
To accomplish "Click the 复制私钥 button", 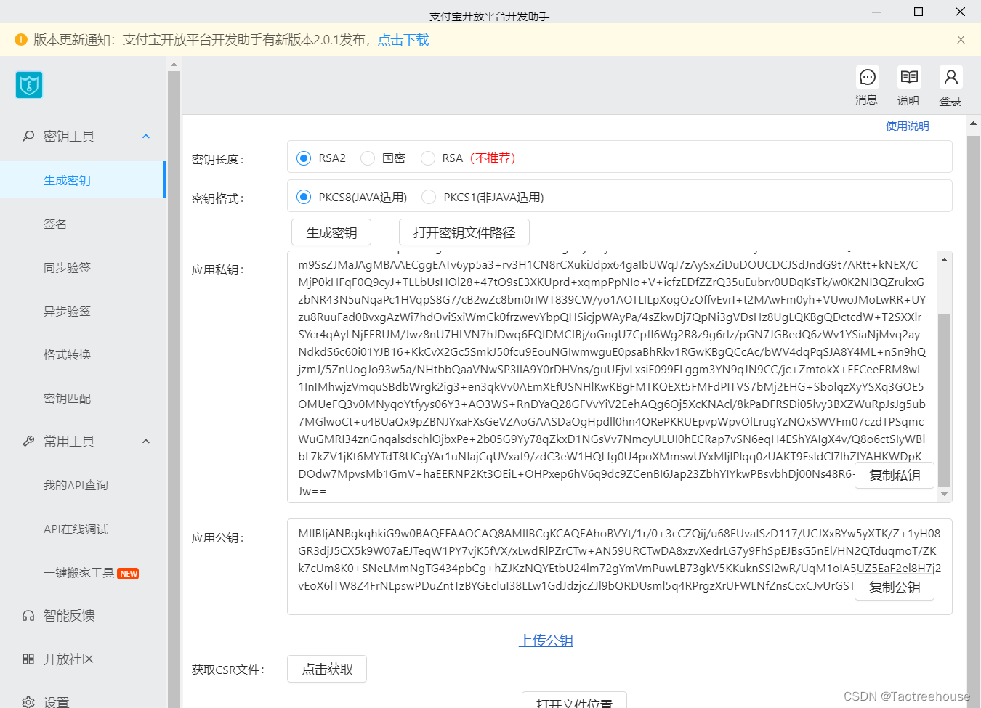I will tap(895, 475).
